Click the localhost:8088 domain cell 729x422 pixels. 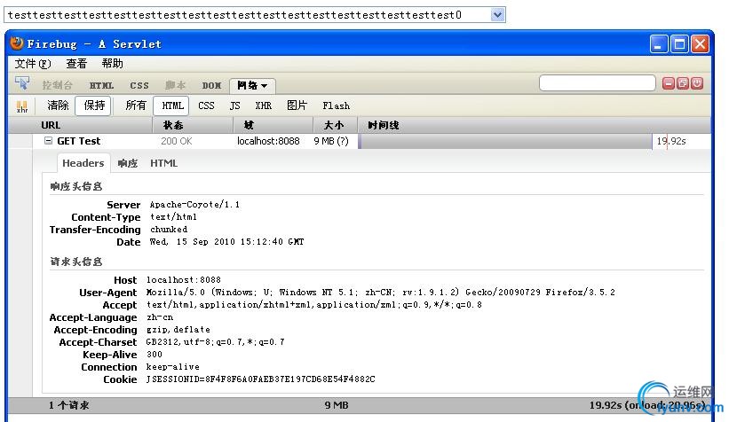tap(268, 141)
